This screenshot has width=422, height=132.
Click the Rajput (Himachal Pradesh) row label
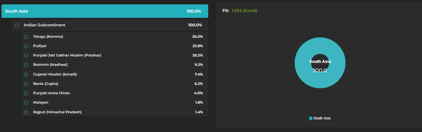pos(57,112)
